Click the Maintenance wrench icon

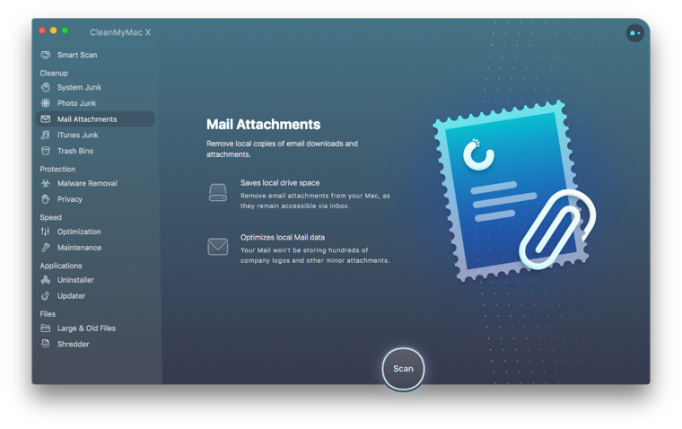tap(45, 248)
